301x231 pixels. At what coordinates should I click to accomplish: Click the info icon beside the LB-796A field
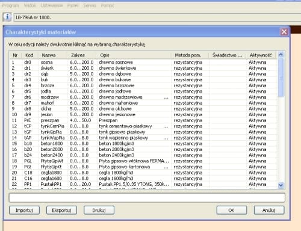(x=7, y=17)
